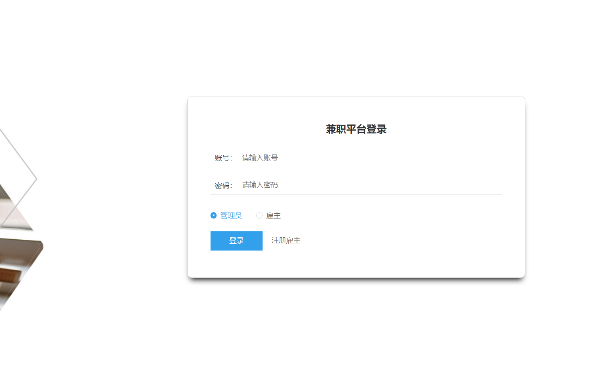Click the 管理员 radio label text
596x373 pixels.
(231, 215)
